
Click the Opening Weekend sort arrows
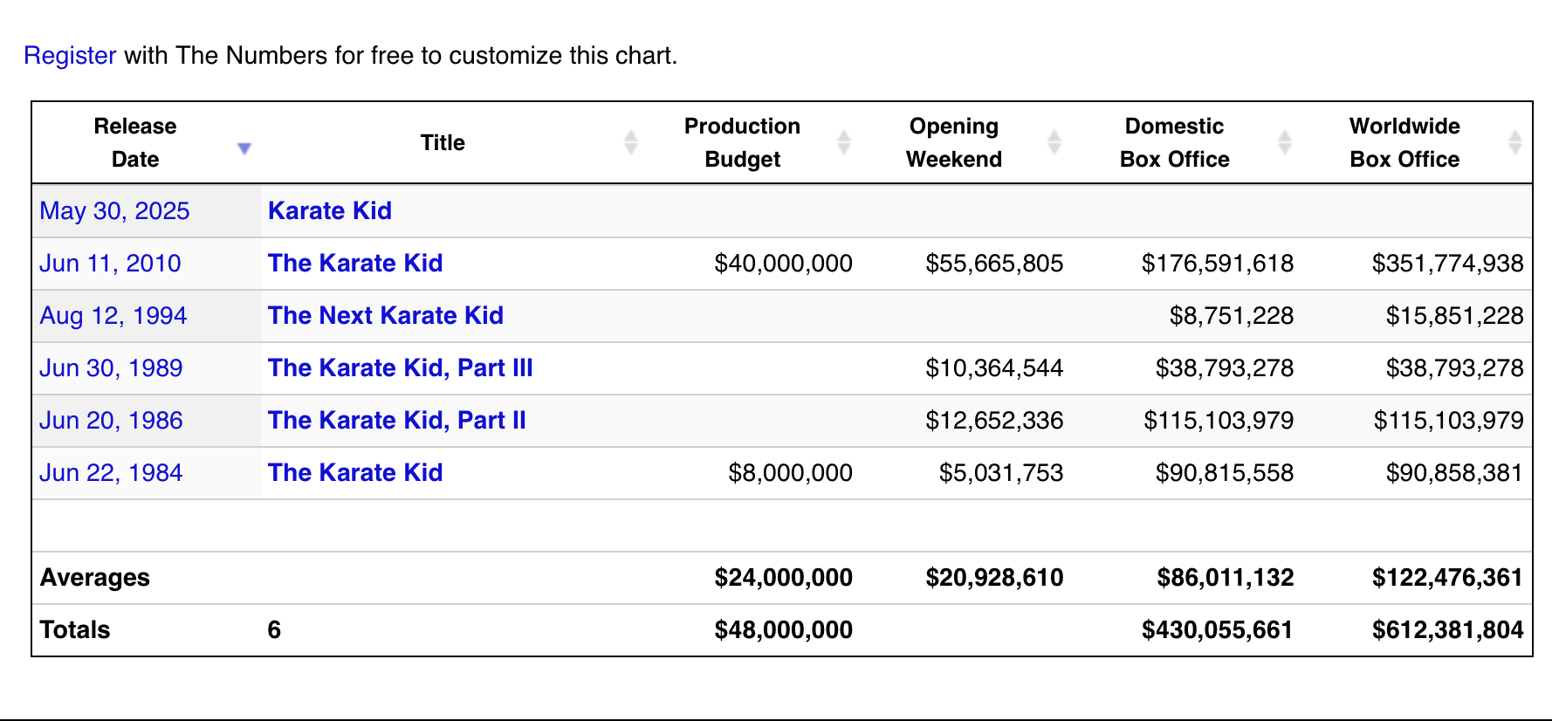pos(1054,142)
